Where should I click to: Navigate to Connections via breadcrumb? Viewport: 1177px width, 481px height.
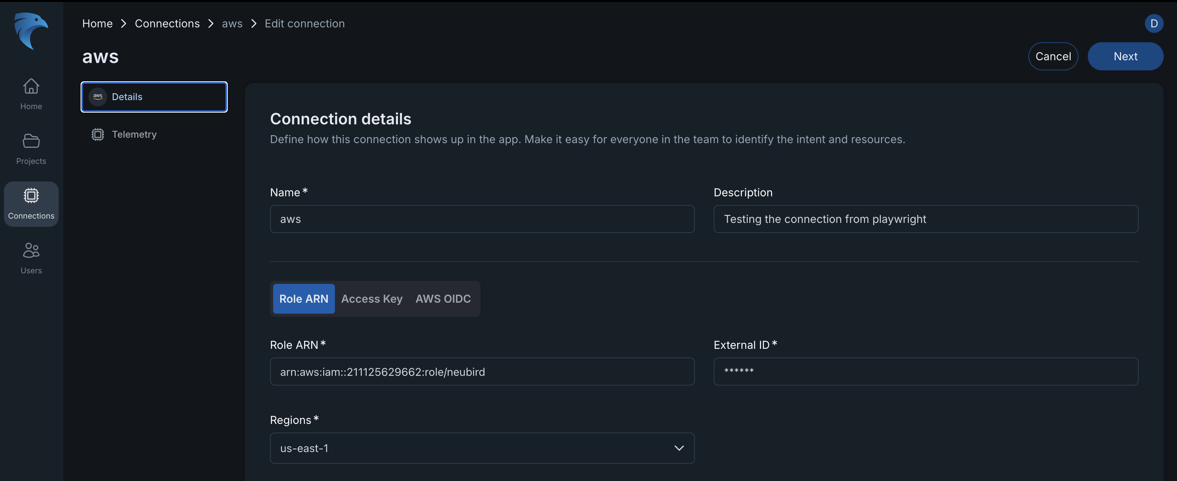click(x=167, y=23)
